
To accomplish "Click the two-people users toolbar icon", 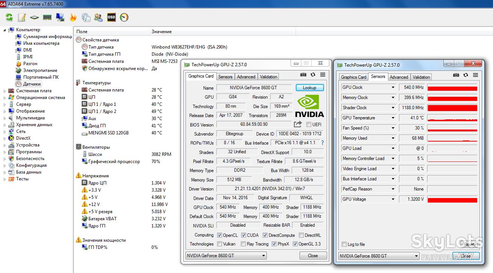I will click(99, 17).
